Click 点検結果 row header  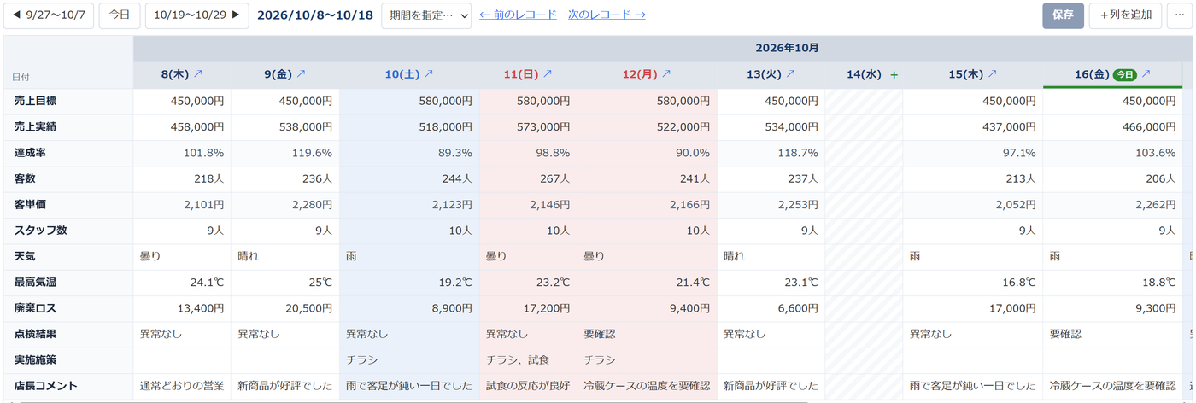click(x=68, y=335)
